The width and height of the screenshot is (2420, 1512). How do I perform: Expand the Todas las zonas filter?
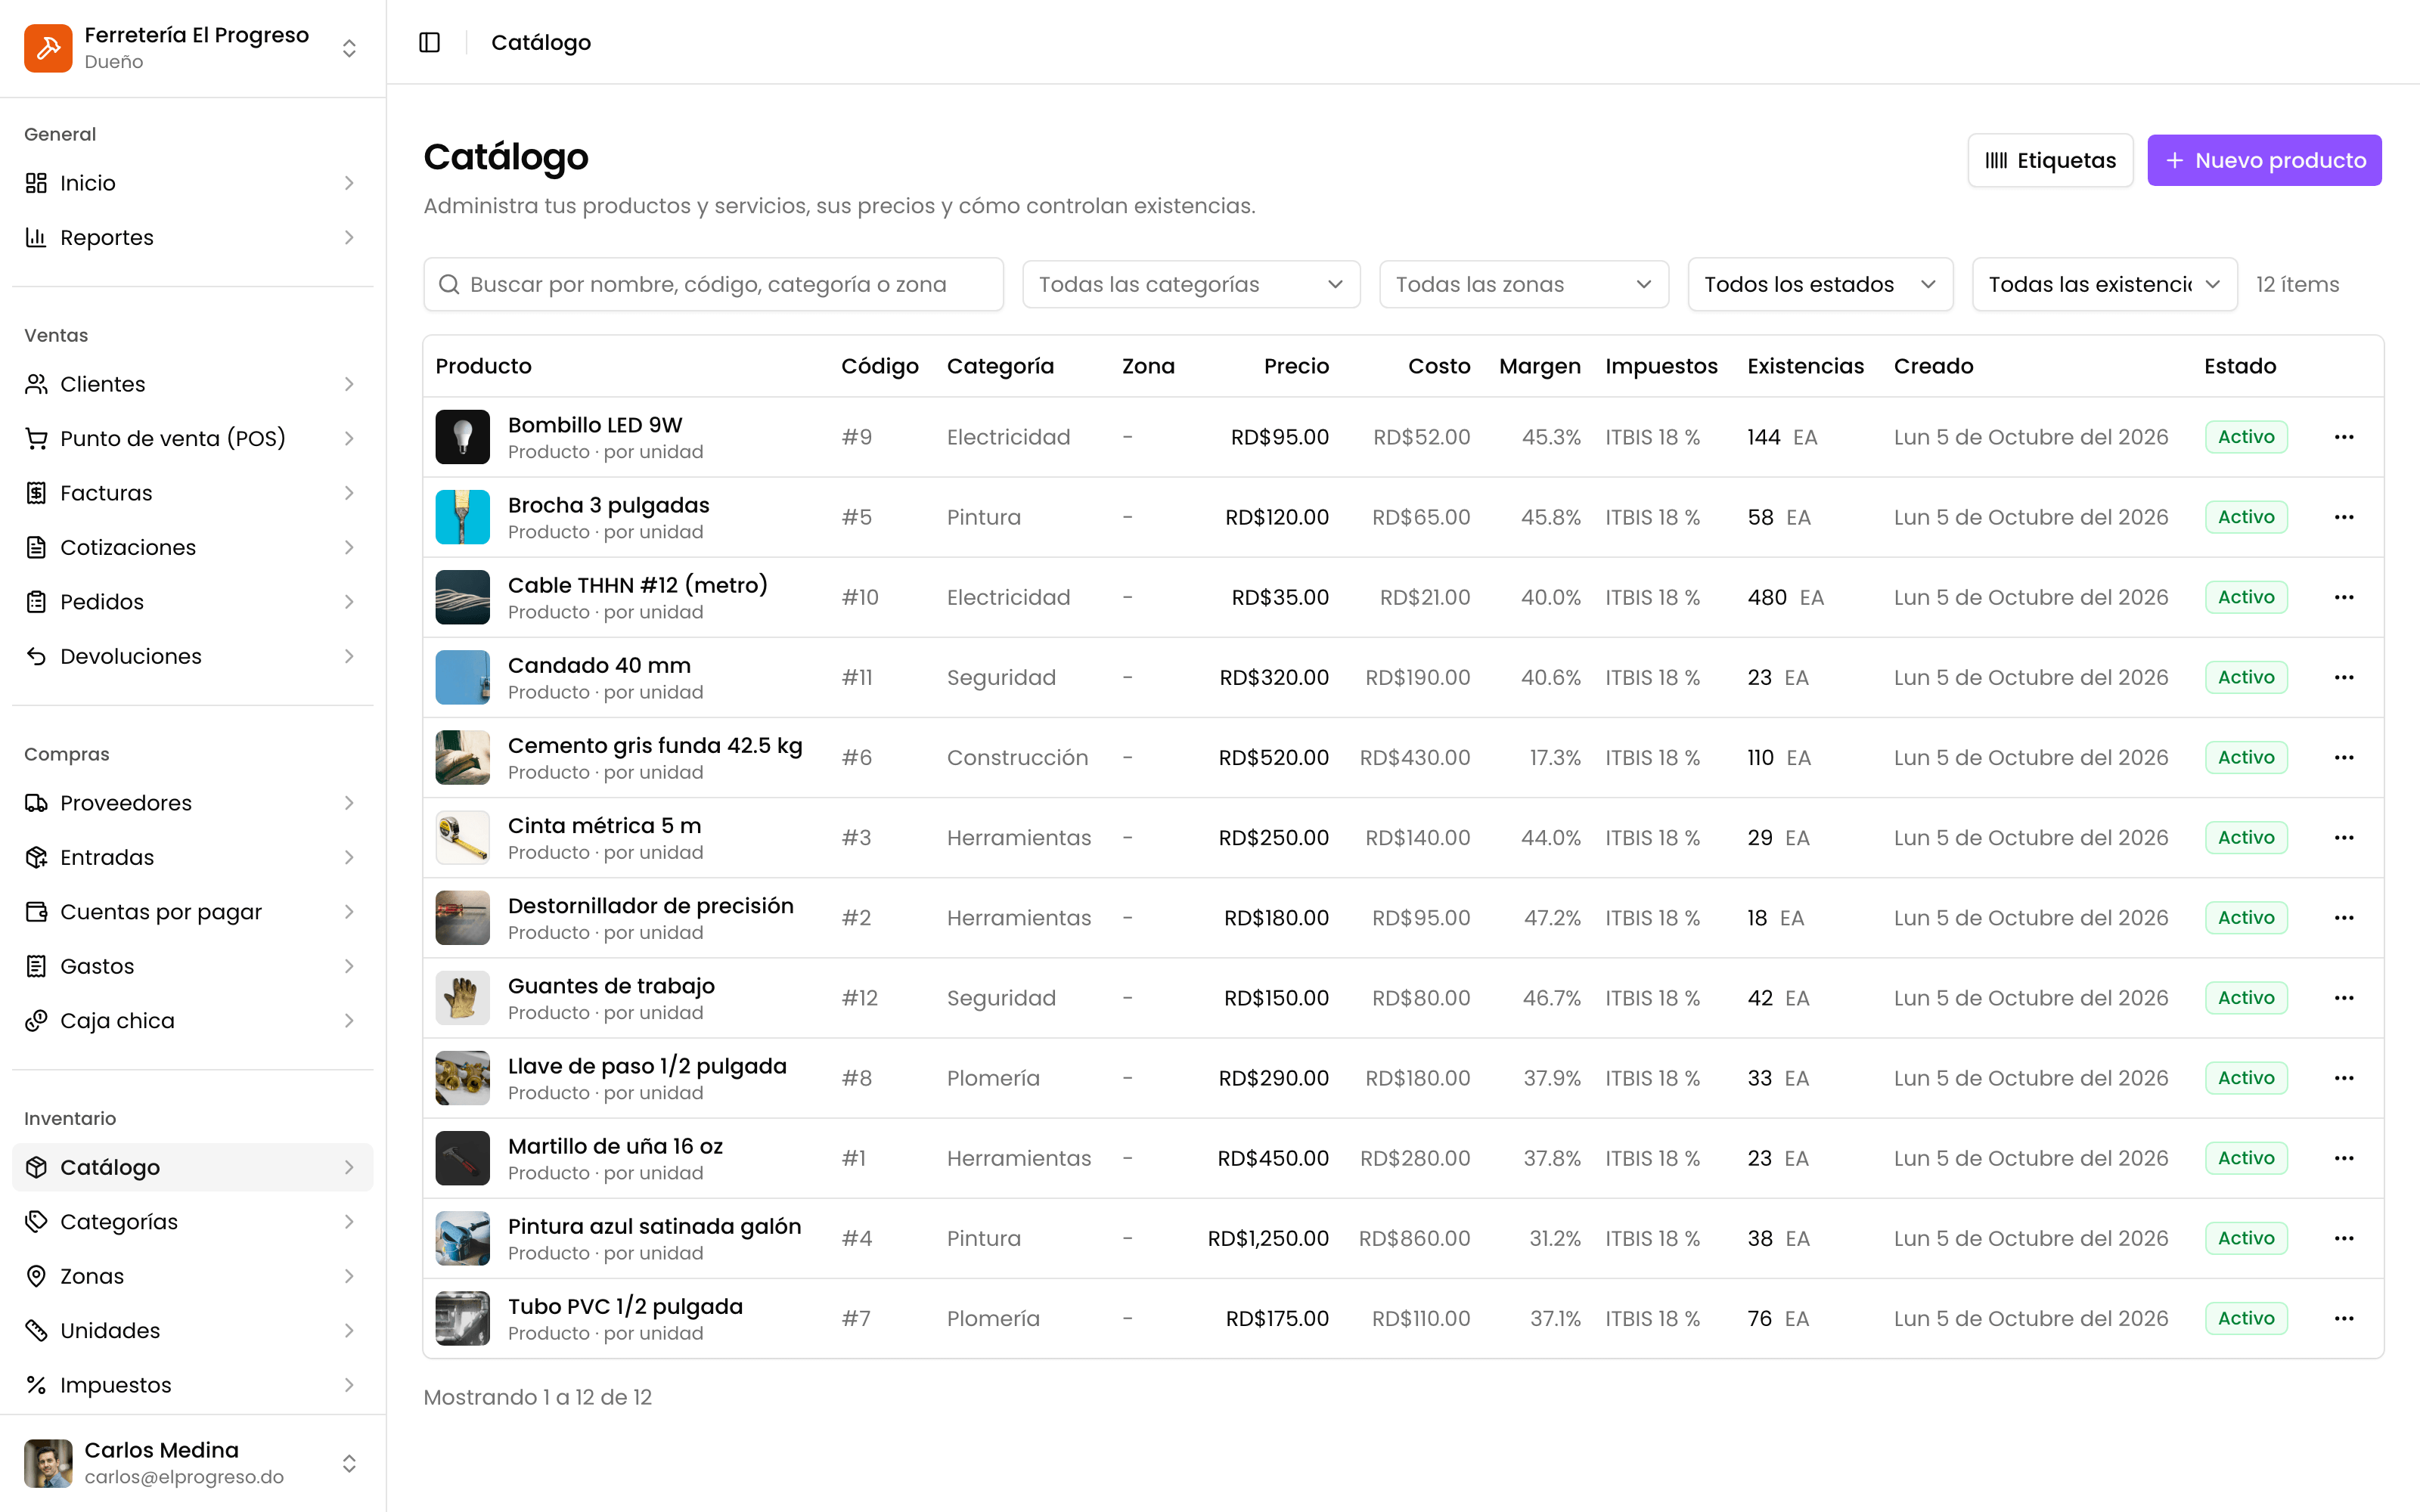tap(1523, 284)
